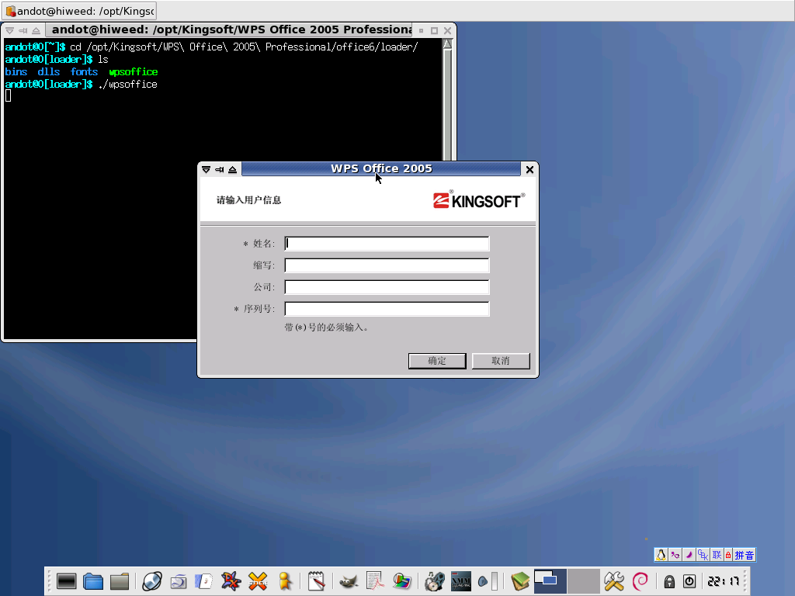
Task: Toggle the 联 association button in the input method bar
Action: 717,555
